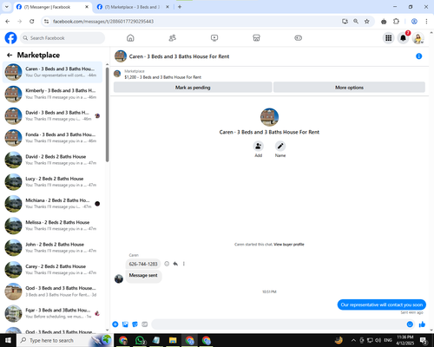This screenshot has height=347, width=434.
Task: Open the Facebook logo home link
Action: click(10, 38)
